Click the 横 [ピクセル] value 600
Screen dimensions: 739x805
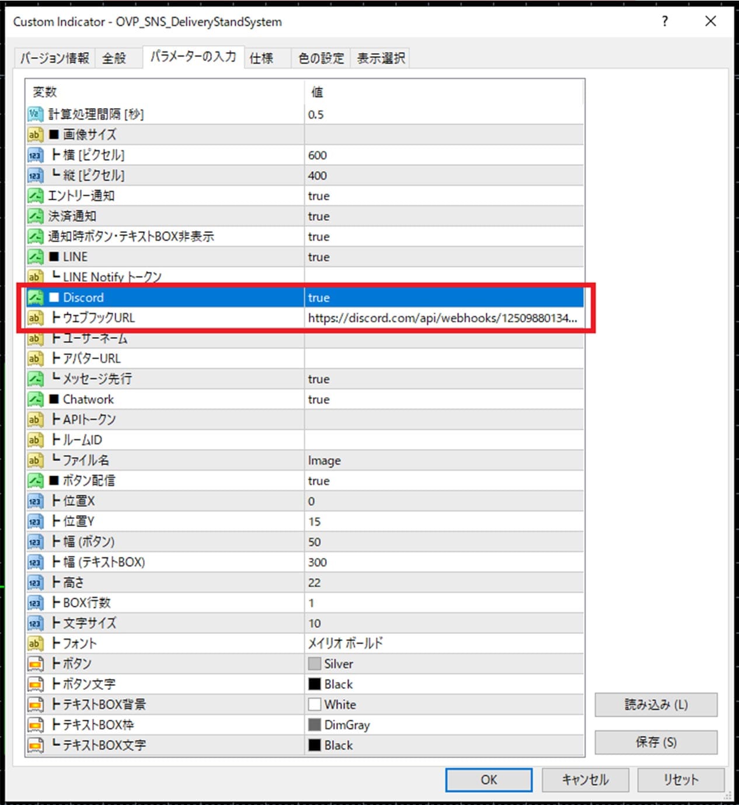click(x=318, y=155)
